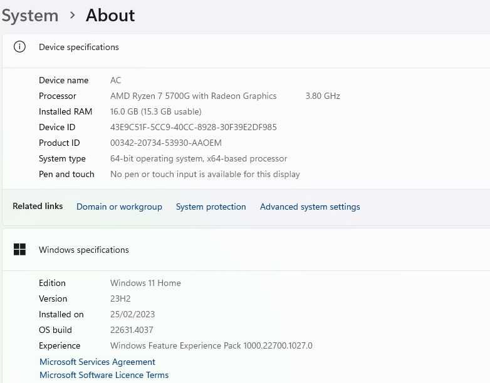Open Advanced system settings link
This screenshot has width=490, height=383.
[310, 207]
